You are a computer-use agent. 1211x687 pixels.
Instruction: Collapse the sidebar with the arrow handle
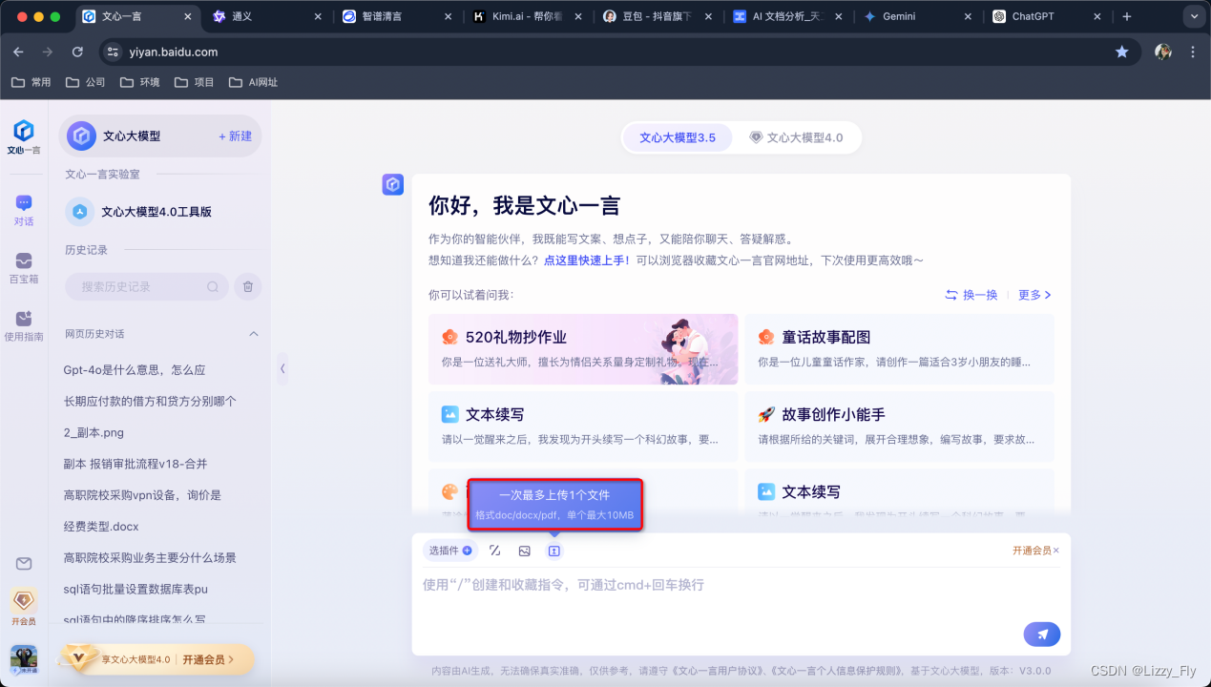pyautogui.click(x=282, y=368)
